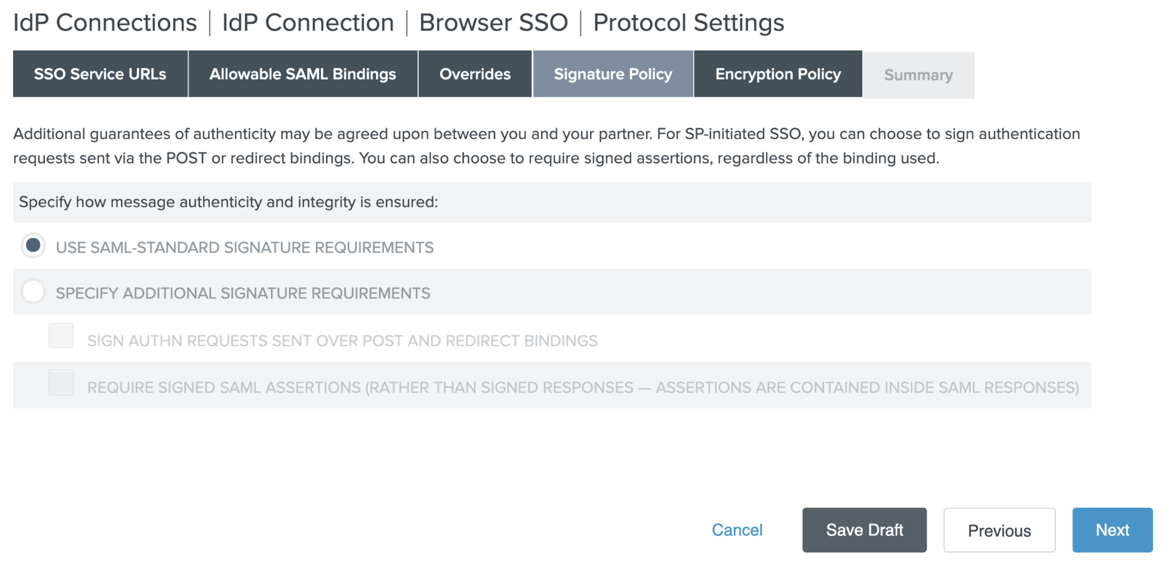
Task: Check the Sign AuthN Requests checkbox
Action: tap(61, 336)
